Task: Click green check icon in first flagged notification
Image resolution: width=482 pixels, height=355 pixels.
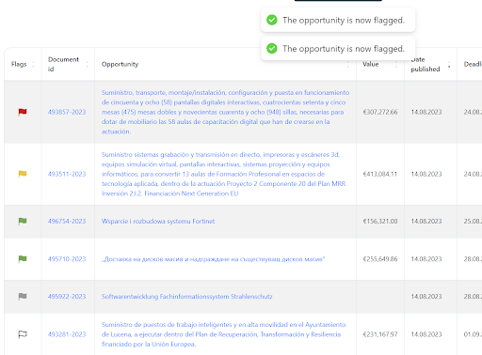Action: [272, 20]
